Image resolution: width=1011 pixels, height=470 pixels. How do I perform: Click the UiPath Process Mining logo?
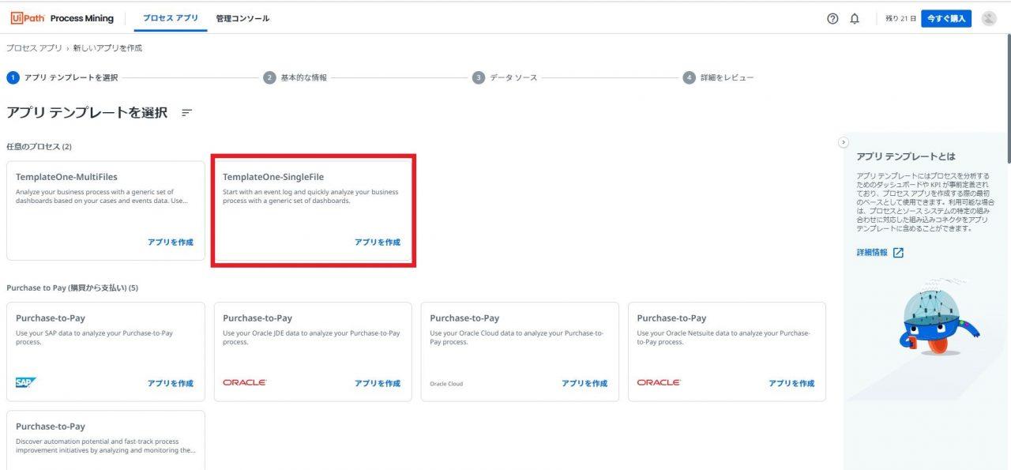tap(62, 18)
